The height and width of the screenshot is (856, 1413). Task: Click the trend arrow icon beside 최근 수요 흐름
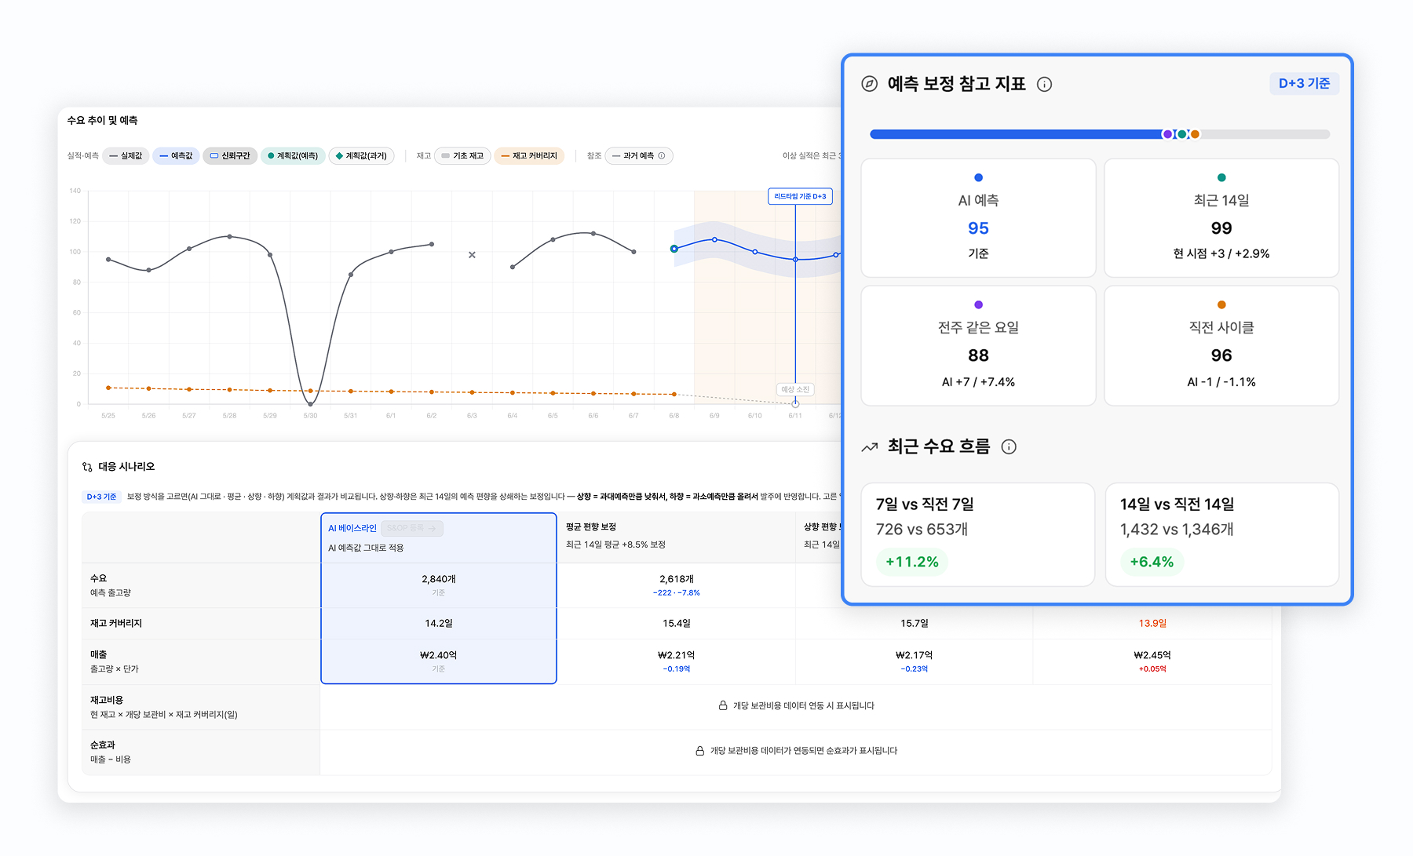[870, 447]
